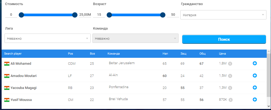Open the Гражданство dropdown showing Нигерия
Screen dimensions: 271x110
tap(223, 15)
